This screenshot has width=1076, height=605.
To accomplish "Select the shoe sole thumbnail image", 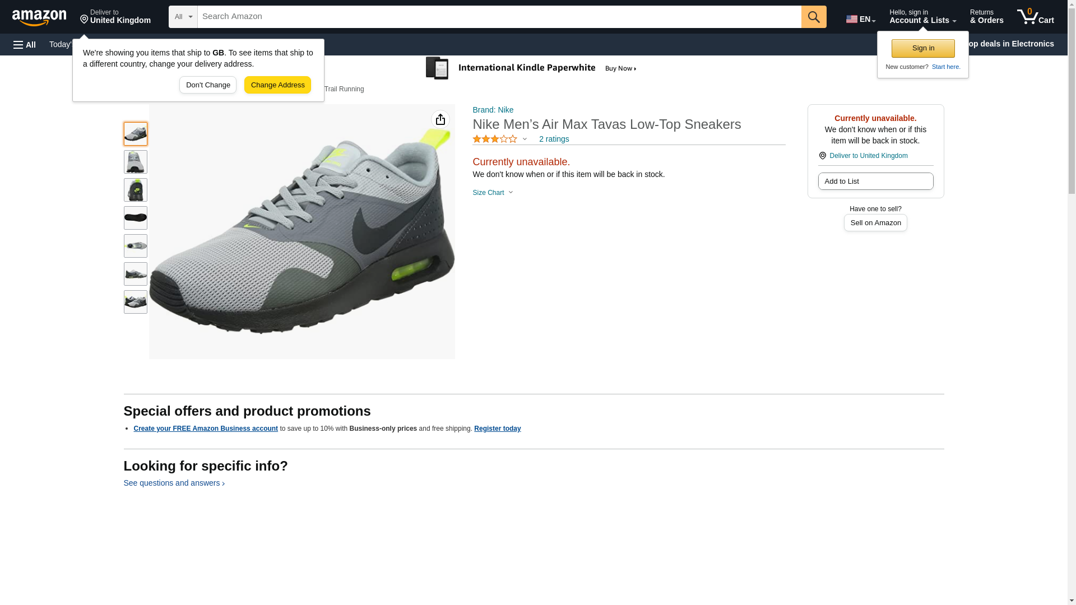I will 135,218.
